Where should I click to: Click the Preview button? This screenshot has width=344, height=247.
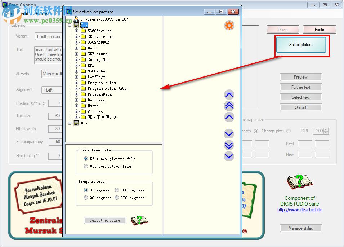pyautogui.click(x=301, y=77)
